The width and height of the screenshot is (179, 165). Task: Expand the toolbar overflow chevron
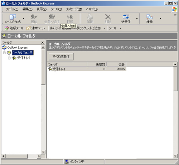coord(175,15)
